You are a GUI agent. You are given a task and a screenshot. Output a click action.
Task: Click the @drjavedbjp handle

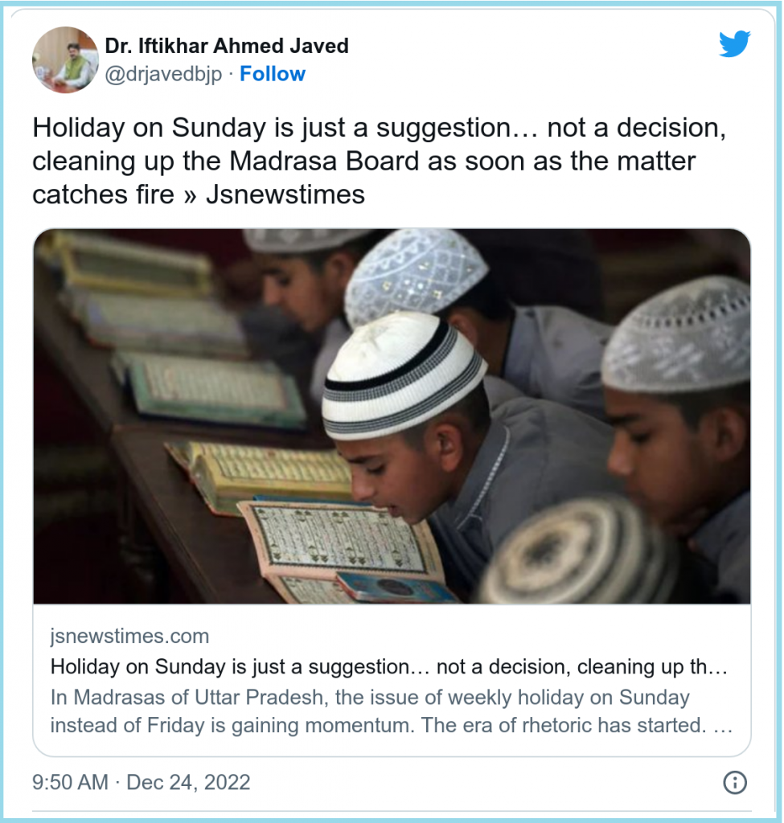tap(163, 74)
